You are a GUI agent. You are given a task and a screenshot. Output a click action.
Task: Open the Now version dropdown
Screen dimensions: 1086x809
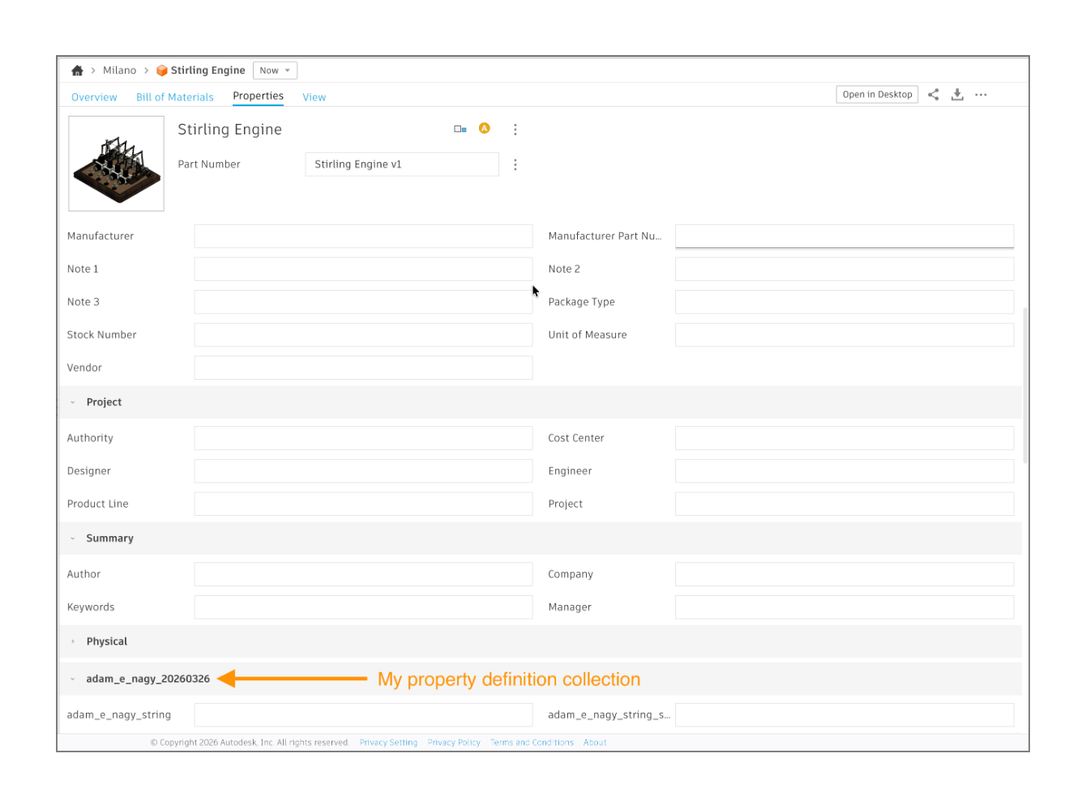[275, 70]
